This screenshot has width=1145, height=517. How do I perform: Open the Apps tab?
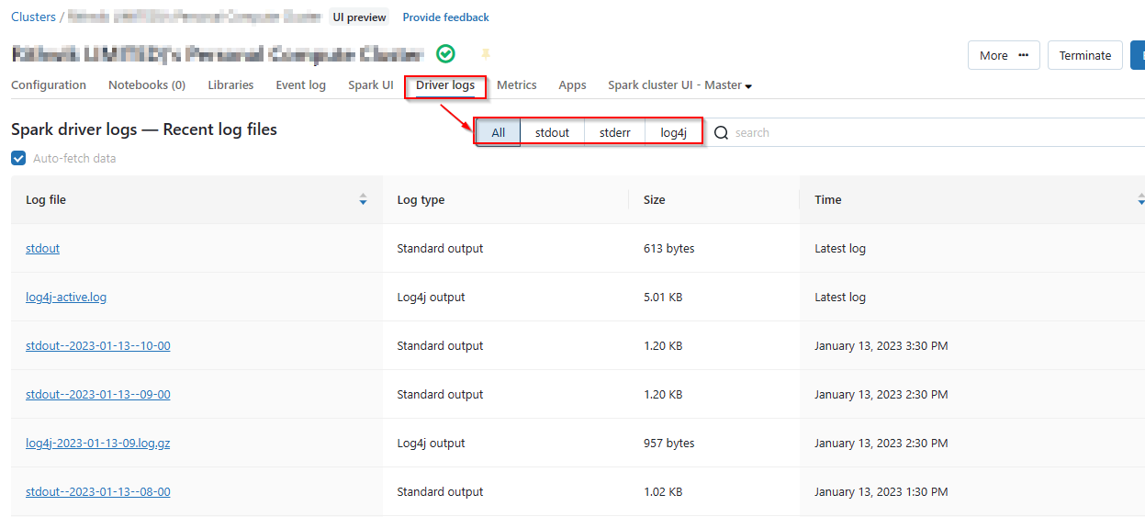pyautogui.click(x=572, y=84)
